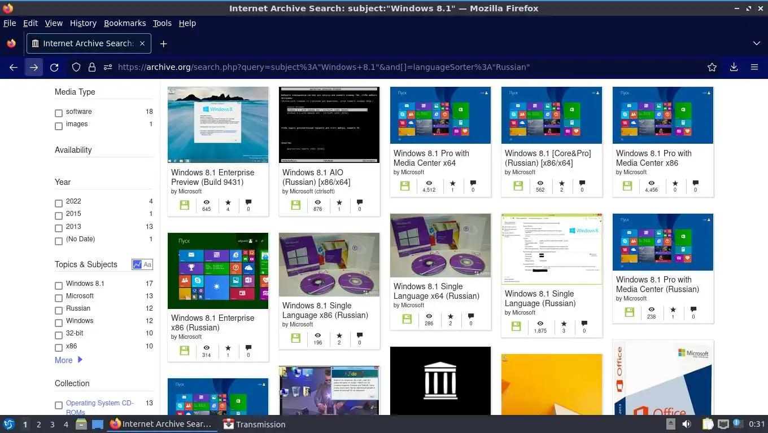
Task: Bookmark this page with the star icon
Action: click(x=712, y=67)
